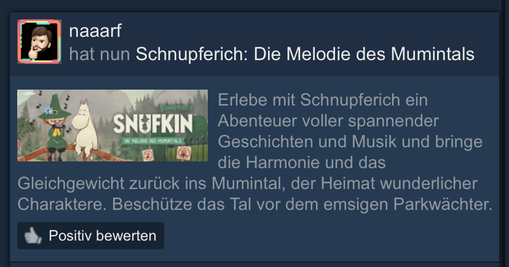Open the naaarf username link
This screenshot has width=509, height=267.
click(x=95, y=31)
